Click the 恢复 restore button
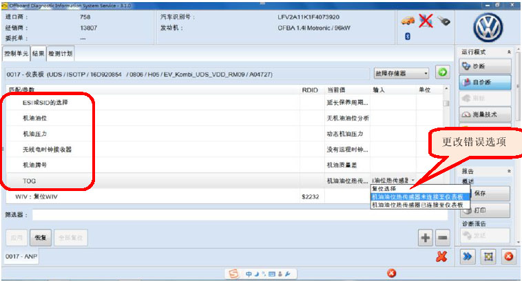The width and height of the screenshot is (522, 282). [x=41, y=238]
